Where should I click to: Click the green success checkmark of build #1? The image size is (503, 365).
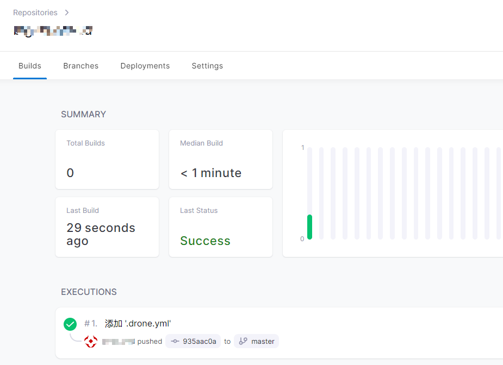70,324
